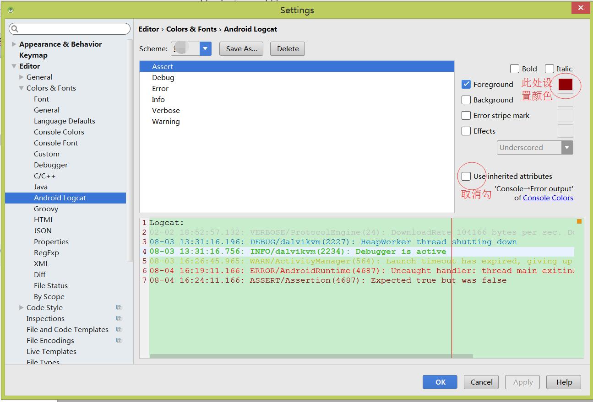Viewport: 593px width, 402px height.
Task: Open the Scheme dropdown arrow
Action: click(x=205, y=49)
